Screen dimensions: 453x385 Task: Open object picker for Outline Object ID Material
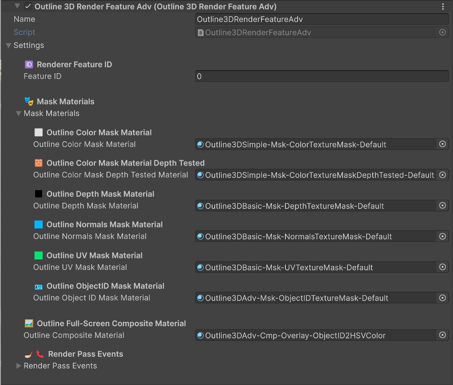pos(443,298)
